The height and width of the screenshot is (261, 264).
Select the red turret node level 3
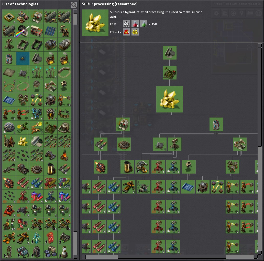pos(158,207)
